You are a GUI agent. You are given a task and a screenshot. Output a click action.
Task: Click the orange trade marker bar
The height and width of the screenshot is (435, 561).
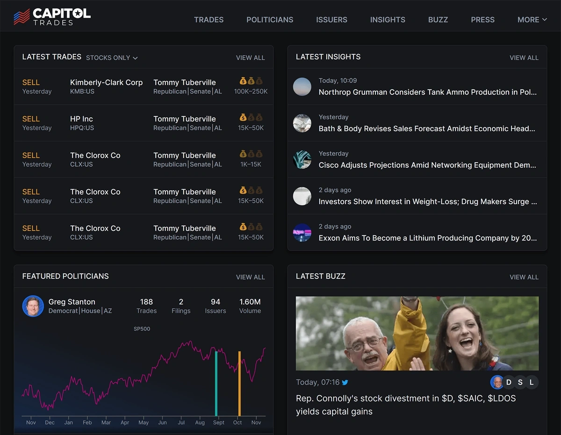point(239,384)
